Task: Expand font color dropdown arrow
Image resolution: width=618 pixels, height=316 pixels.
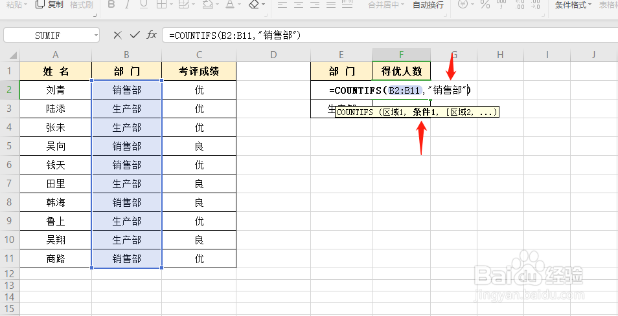Action: 240,5
